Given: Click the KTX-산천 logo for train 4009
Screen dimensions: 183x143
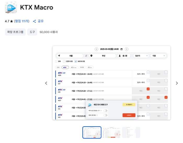Looking at the screenshot, I should (62, 73).
